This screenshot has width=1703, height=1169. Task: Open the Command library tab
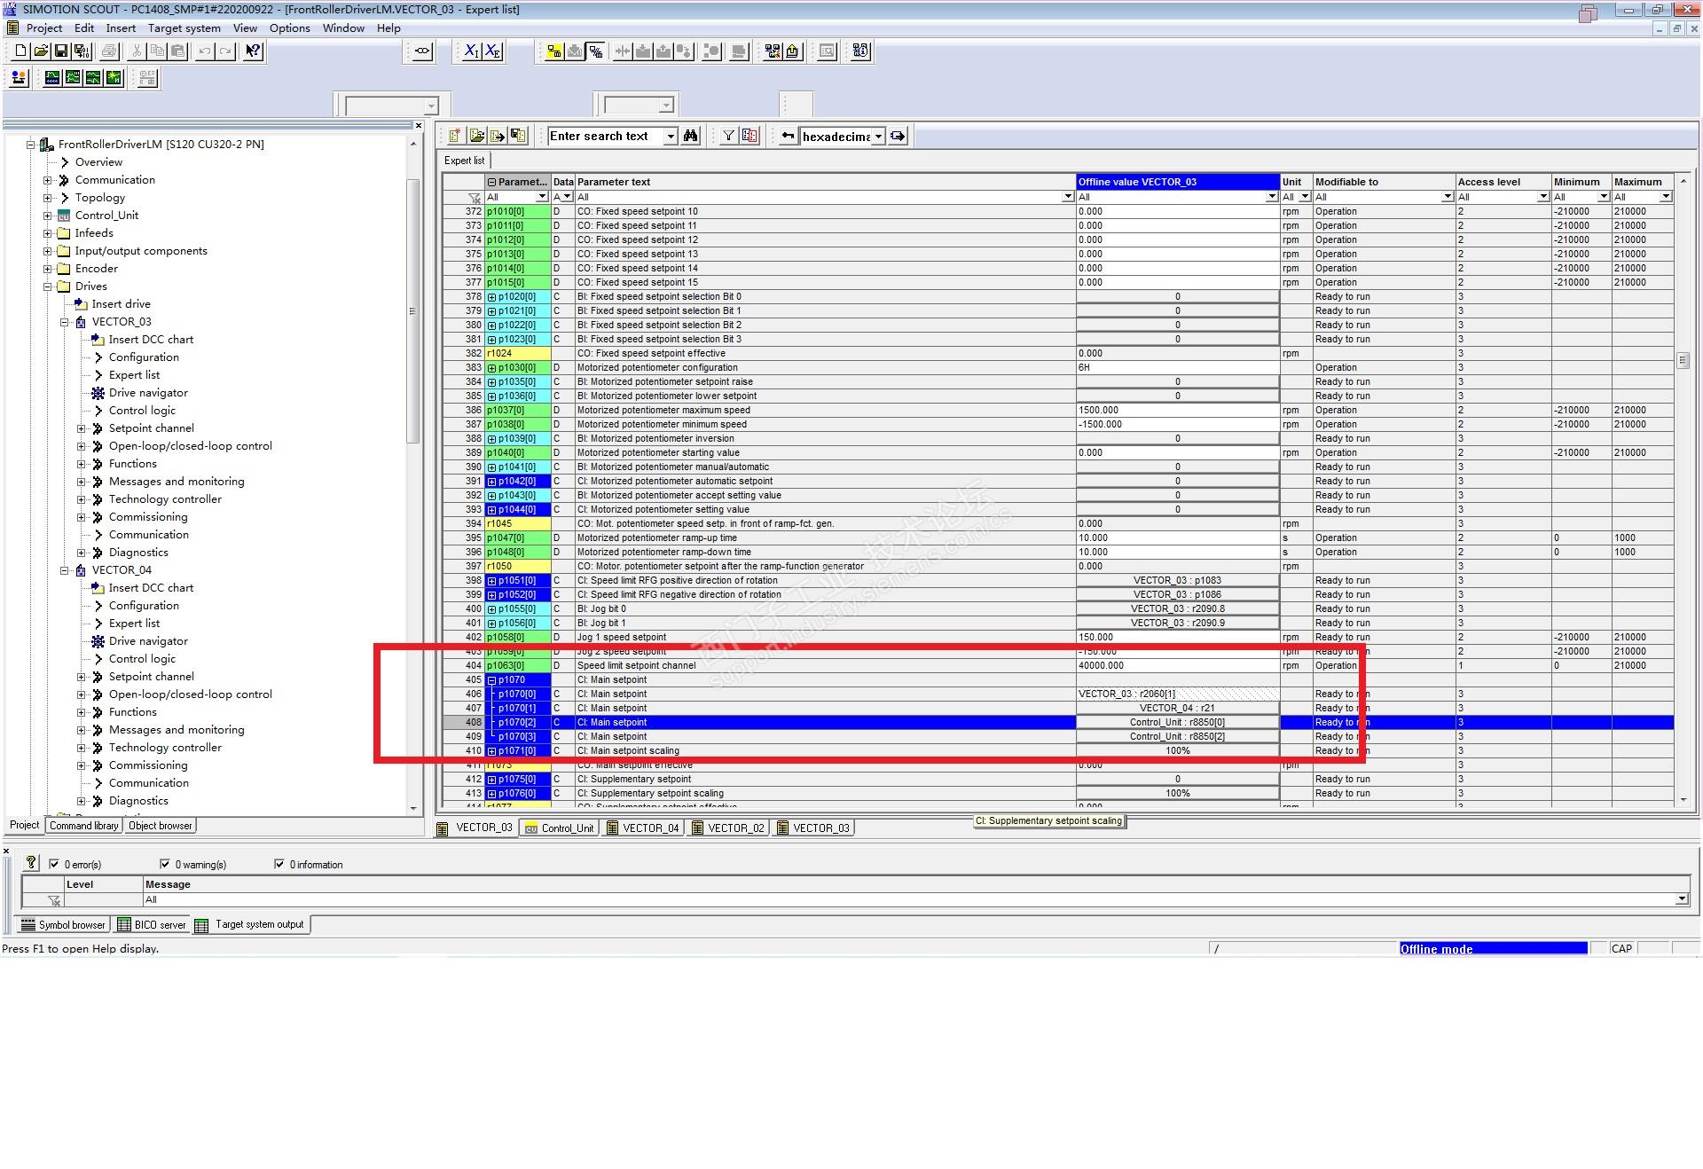click(83, 826)
